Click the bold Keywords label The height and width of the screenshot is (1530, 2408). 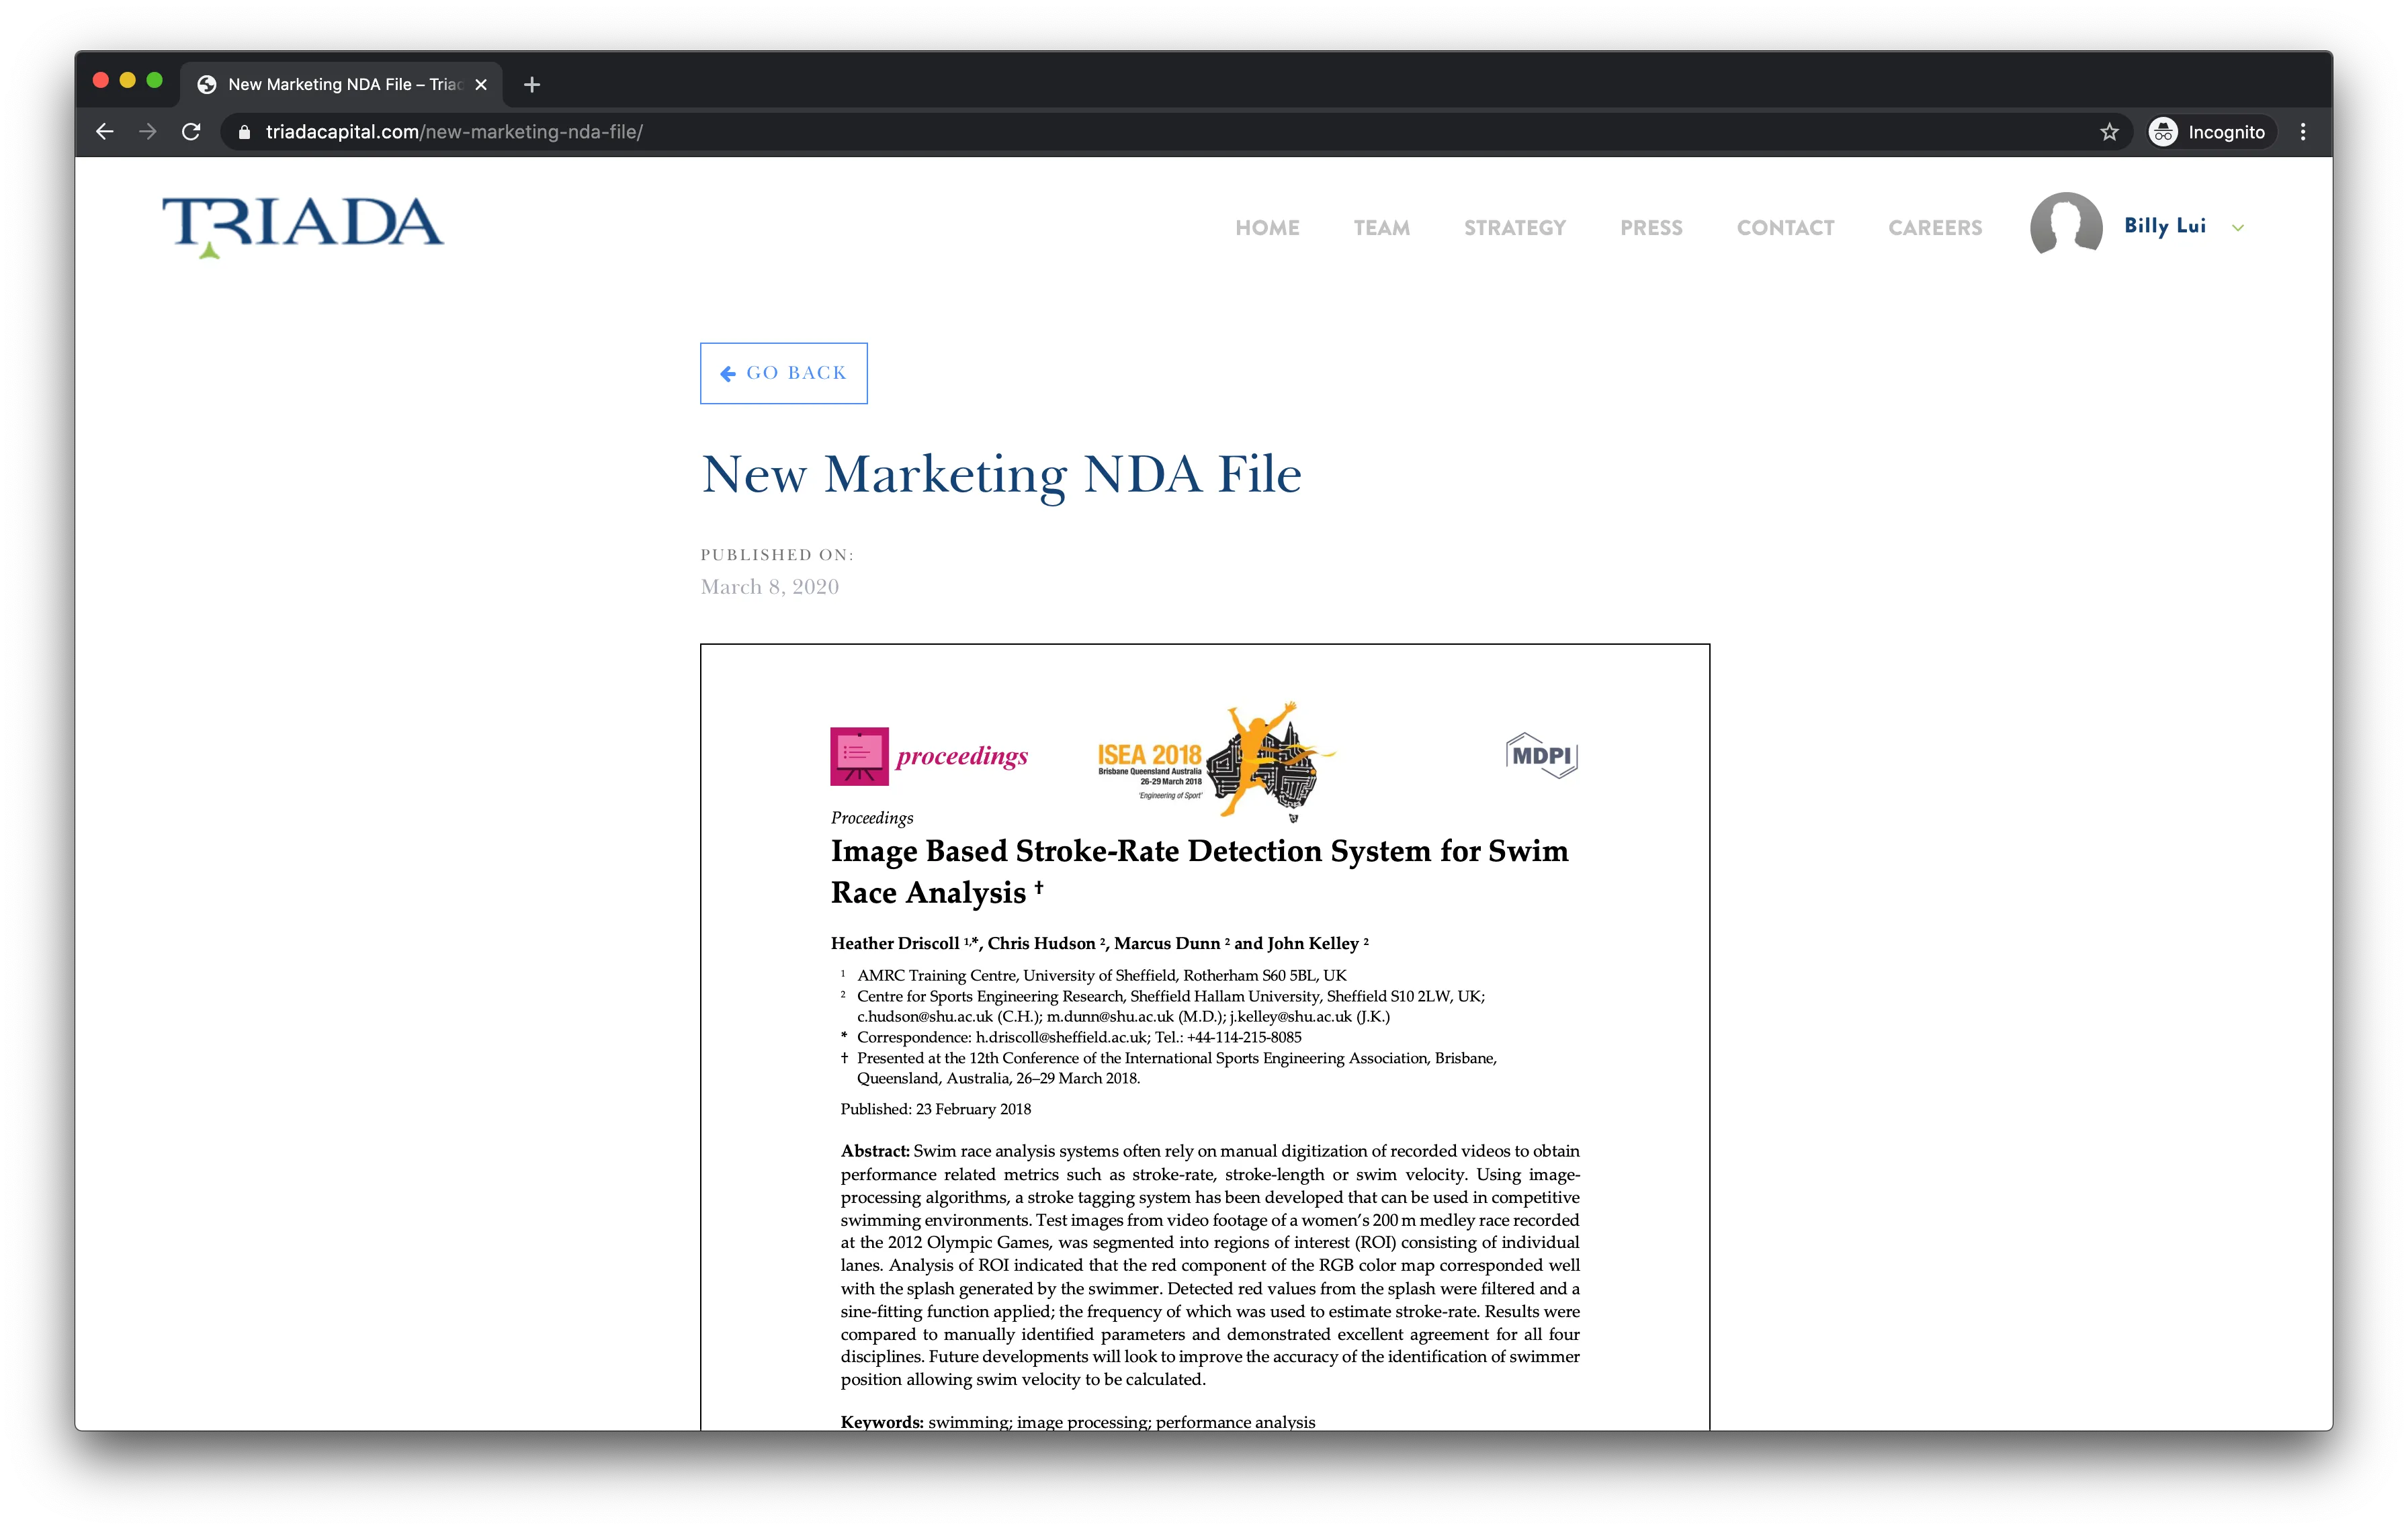tap(882, 1422)
